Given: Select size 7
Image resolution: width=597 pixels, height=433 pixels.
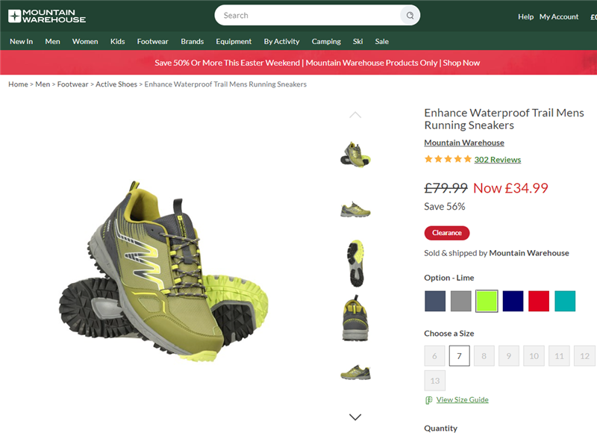Looking at the screenshot, I should point(460,356).
